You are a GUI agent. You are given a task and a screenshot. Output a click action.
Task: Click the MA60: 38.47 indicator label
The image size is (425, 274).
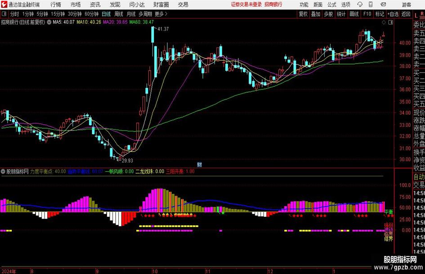pyautogui.click(x=142, y=22)
